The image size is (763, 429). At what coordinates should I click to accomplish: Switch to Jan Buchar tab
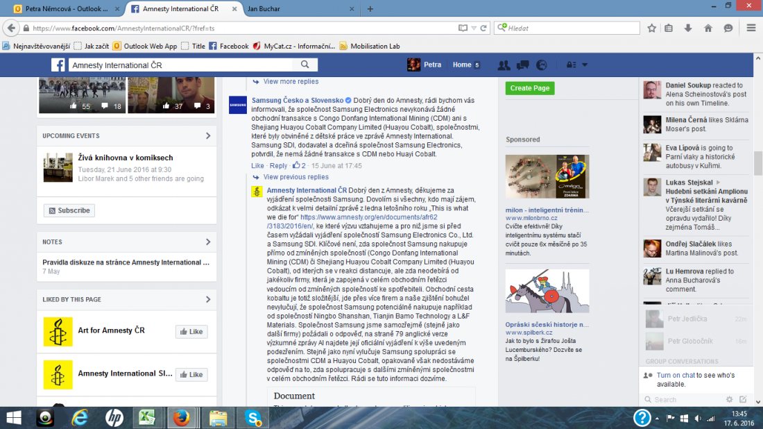(x=300, y=9)
